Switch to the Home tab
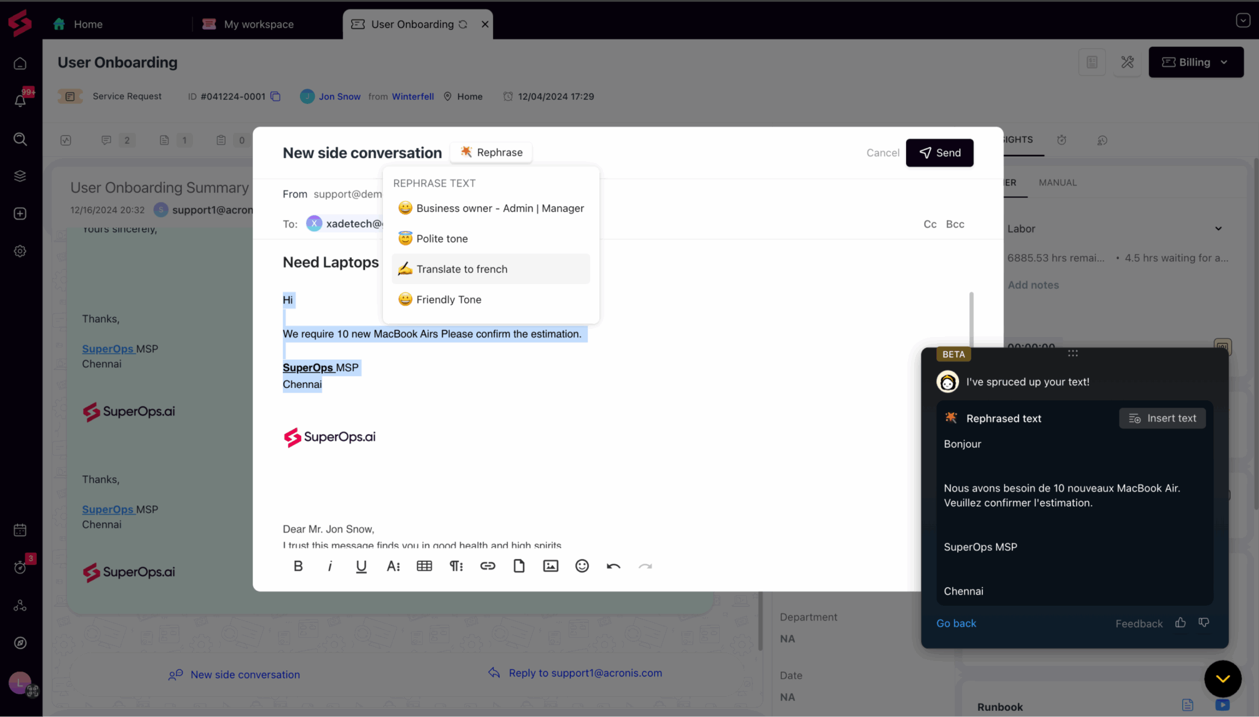This screenshot has width=1259, height=717. pos(78,24)
